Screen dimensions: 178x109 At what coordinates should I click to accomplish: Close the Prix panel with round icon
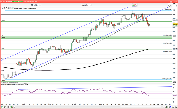(x=8, y=8)
